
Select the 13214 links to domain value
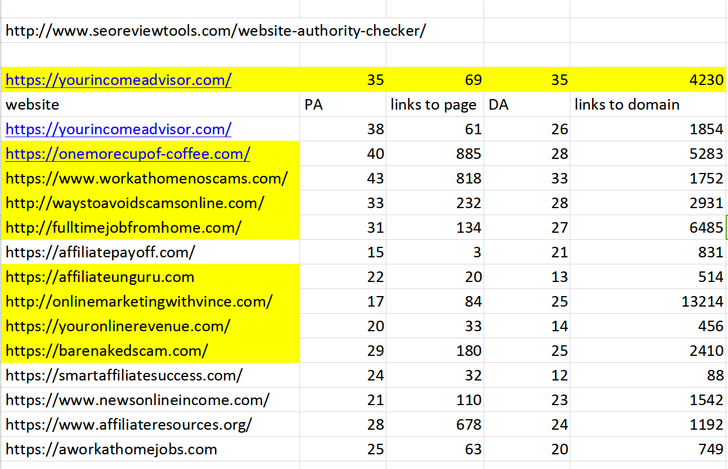(x=649, y=301)
